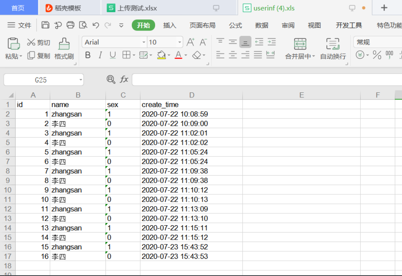402x276 pixels.
Task: Toggle italic formatting
Action: [100, 55]
